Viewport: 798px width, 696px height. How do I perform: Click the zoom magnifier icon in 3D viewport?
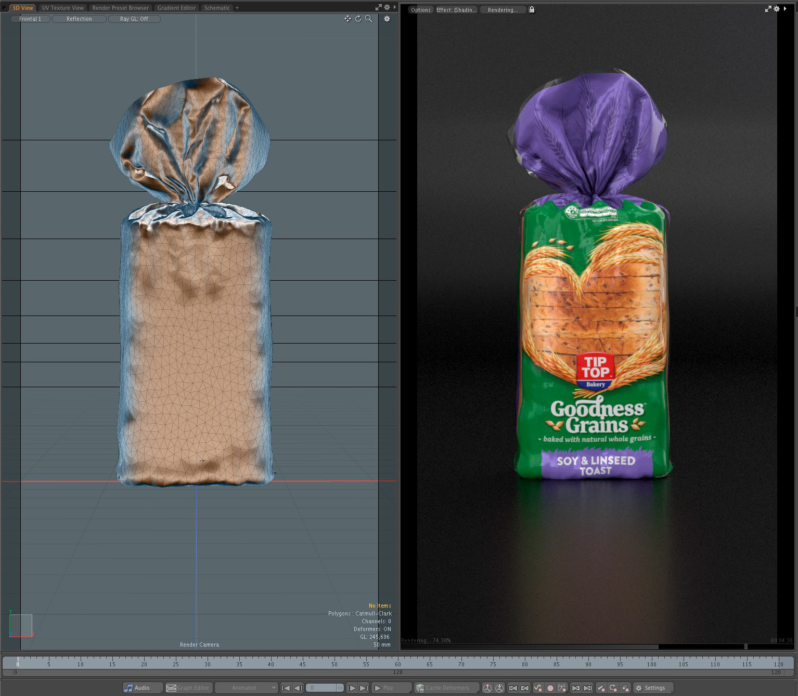pyautogui.click(x=369, y=19)
